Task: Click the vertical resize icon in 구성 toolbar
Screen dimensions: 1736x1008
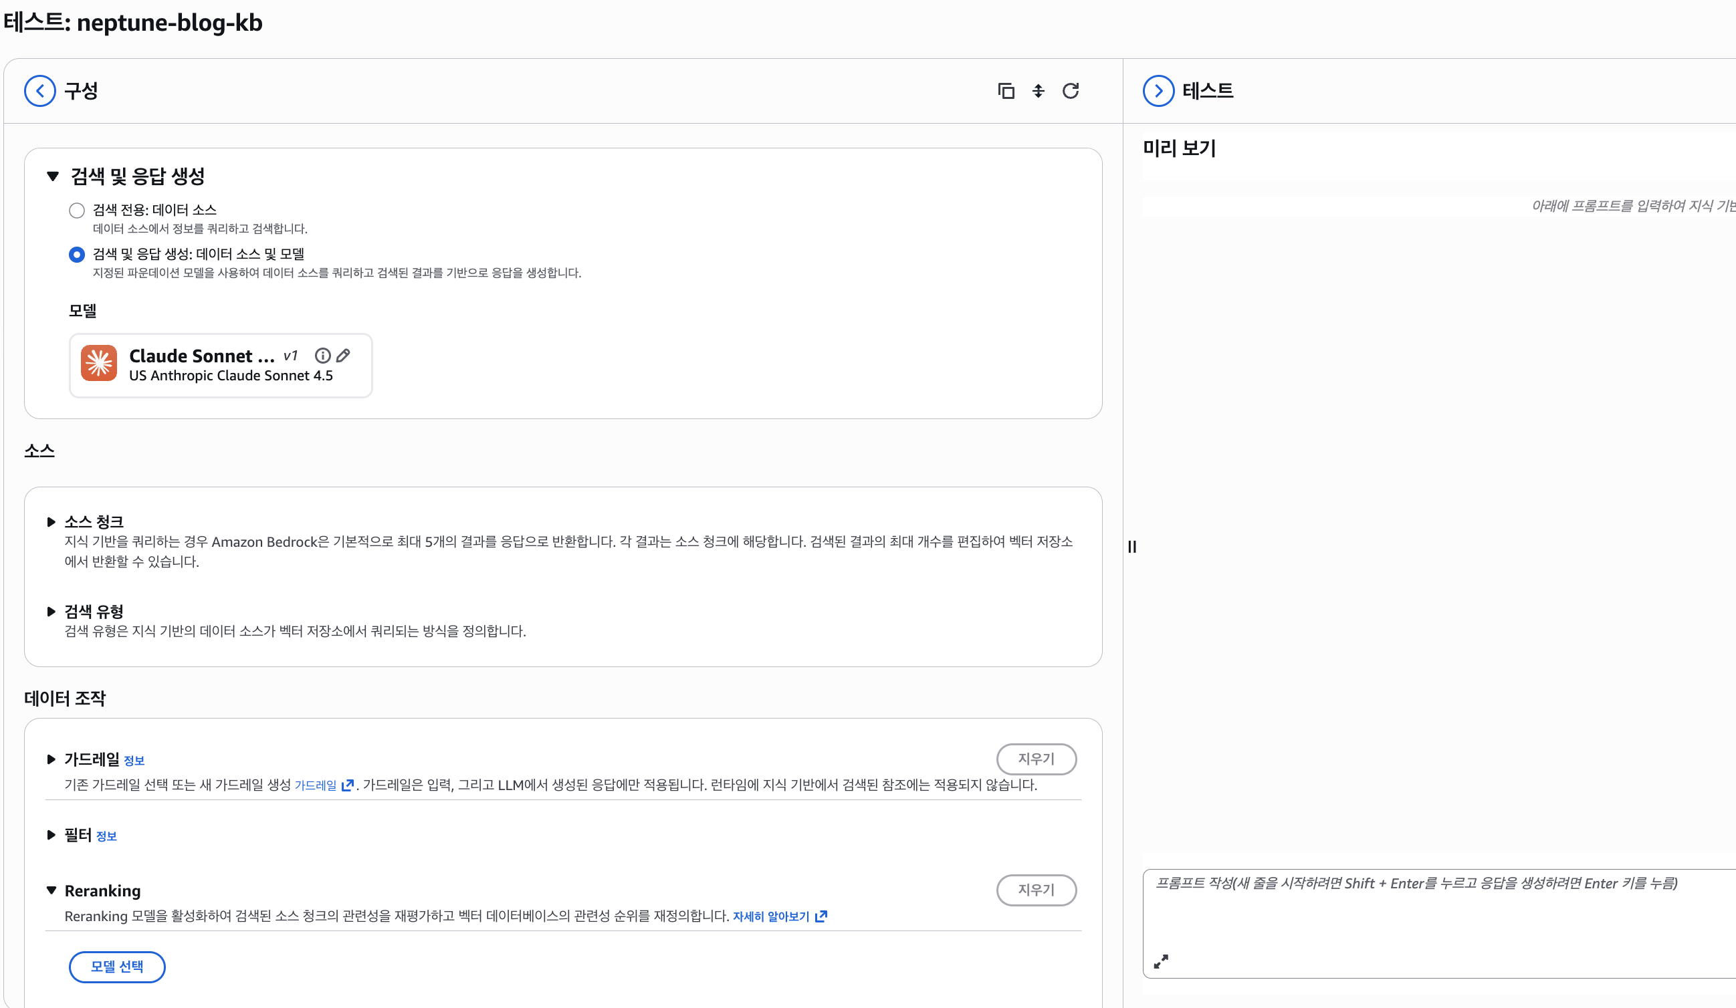Action: (1039, 90)
